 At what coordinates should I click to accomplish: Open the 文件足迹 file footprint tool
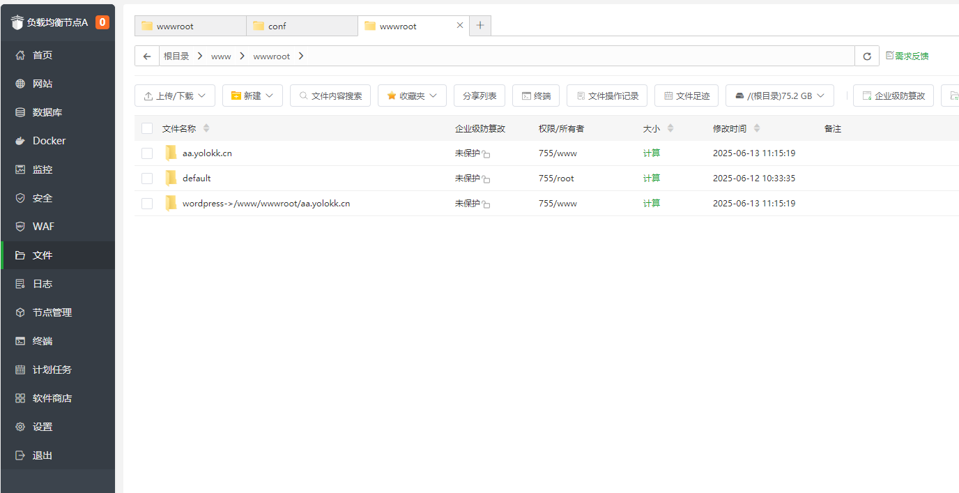click(686, 96)
